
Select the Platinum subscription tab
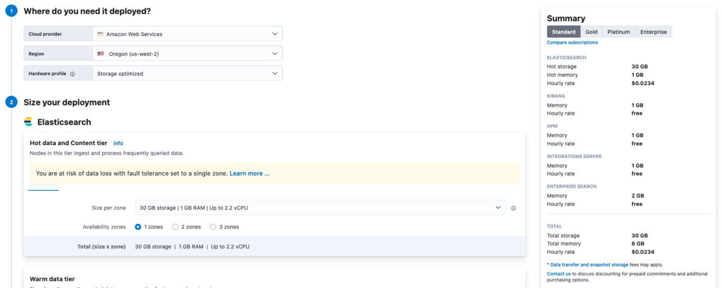click(619, 32)
